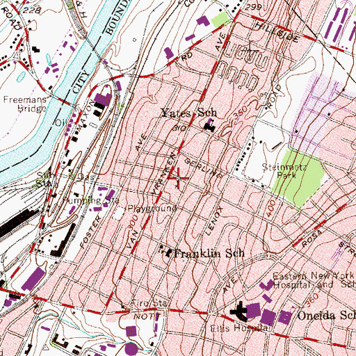356x356 pixels.
Task: Click the Eastern New York Hospital label
Action: pyautogui.click(x=314, y=280)
